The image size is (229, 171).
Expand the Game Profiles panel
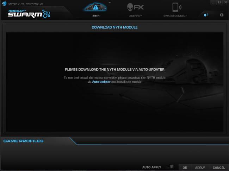[23, 141]
